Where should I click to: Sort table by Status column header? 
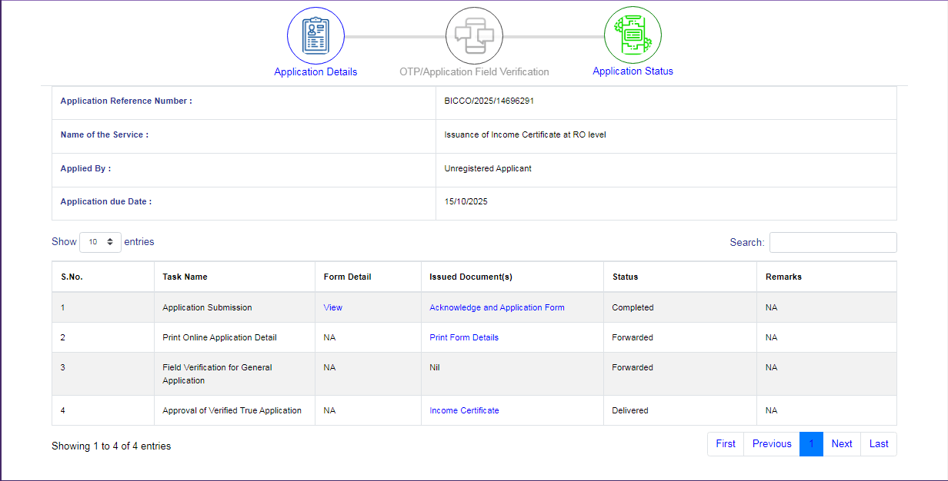click(x=625, y=277)
